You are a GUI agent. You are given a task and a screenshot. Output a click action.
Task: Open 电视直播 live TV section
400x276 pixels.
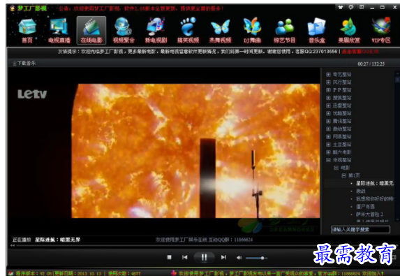click(x=59, y=30)
